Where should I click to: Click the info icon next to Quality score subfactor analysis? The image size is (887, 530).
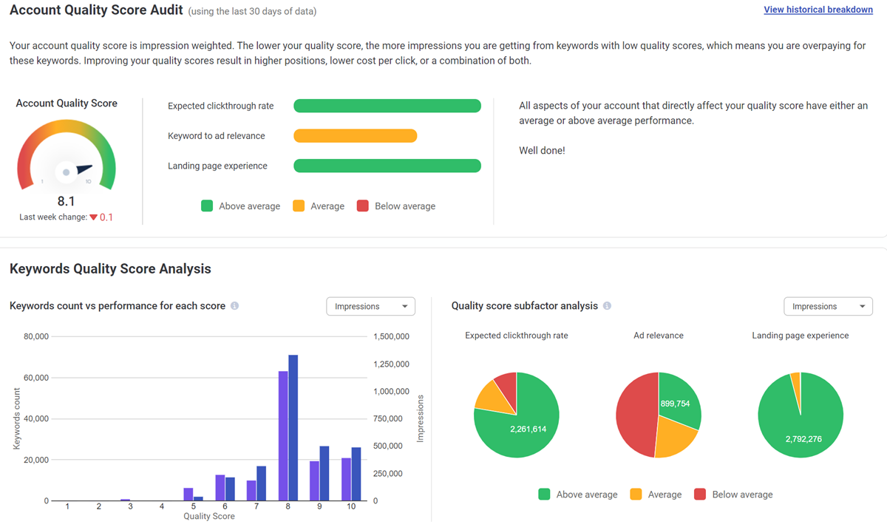pyautogui.click(x=607, y=305)
